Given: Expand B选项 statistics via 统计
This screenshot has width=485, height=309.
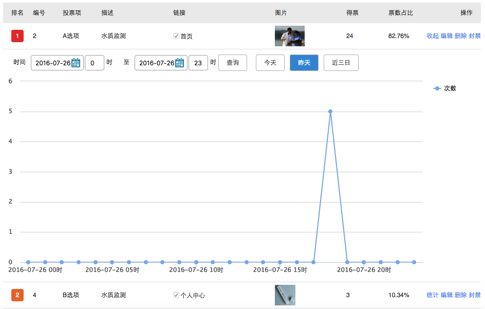Looking at the screenshot, I should (x=433, y=295).
